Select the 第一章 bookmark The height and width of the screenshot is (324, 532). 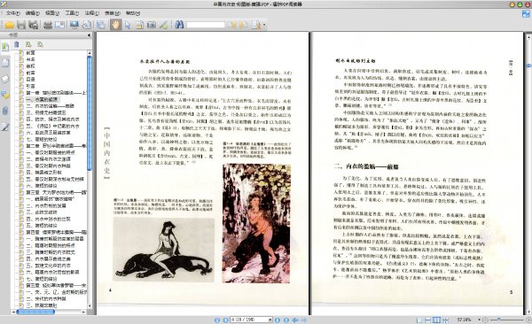56,93
